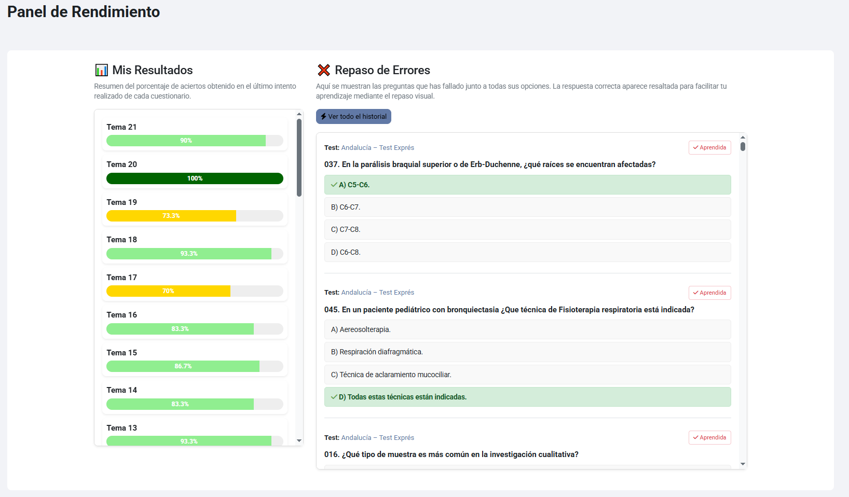Image resolution: width=849 pixels, height=497 pixels.
Task: Click the checkmark on Todas estas técnicas answer
Action: pyautogui.click(x=334, y=397)
